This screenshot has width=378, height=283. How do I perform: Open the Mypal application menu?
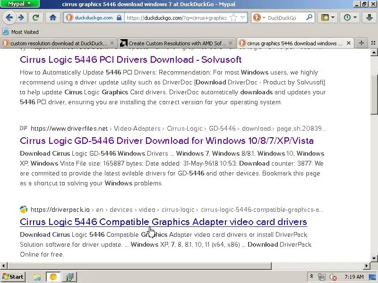pyautogui.click(x=20, y=4)
